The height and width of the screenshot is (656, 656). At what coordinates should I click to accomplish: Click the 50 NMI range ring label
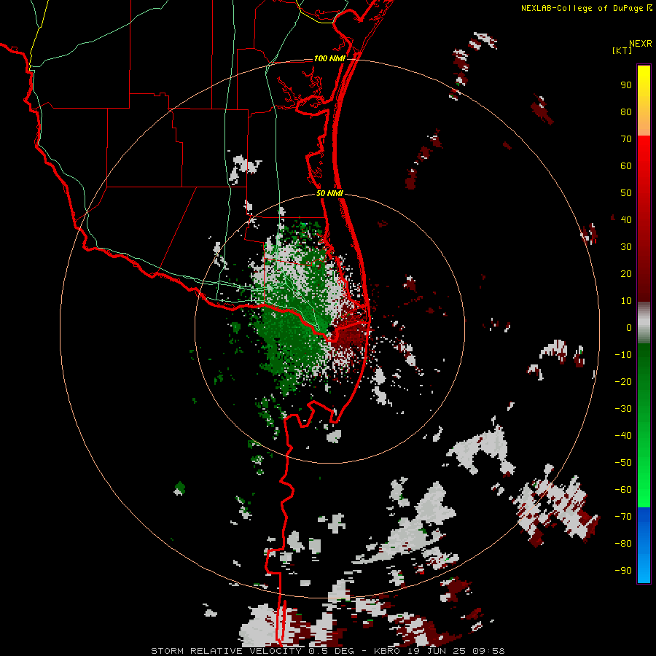click(329, 193)
